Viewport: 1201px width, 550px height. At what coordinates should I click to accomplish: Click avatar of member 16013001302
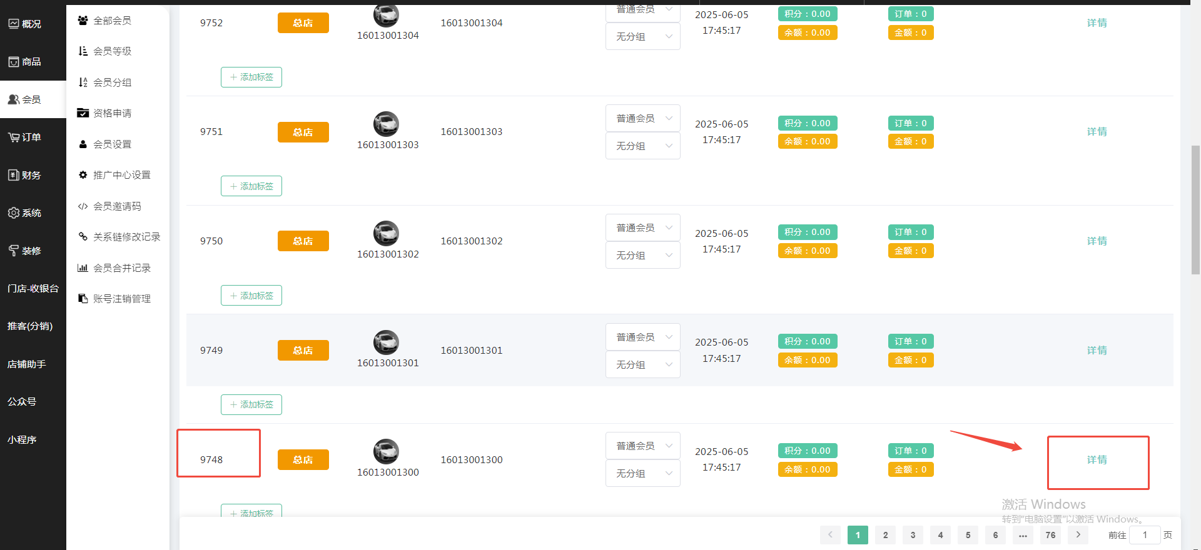[386, 233]
